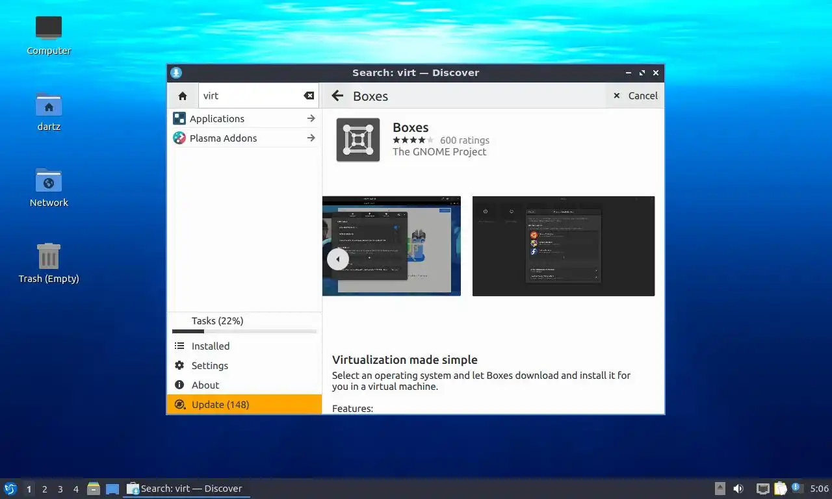Click the 'Features:' text

[352, 409]
